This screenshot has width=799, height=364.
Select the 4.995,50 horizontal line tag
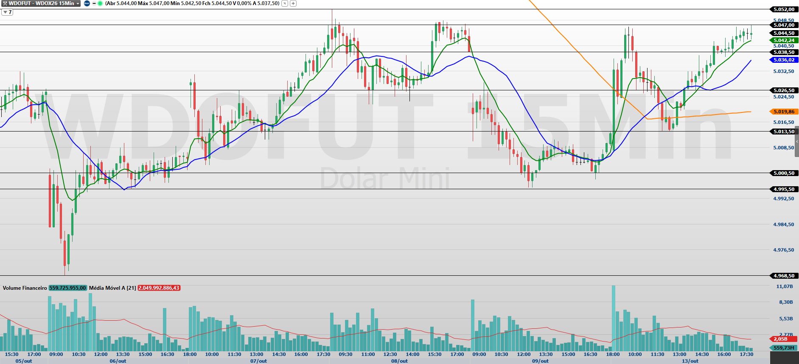784,189
